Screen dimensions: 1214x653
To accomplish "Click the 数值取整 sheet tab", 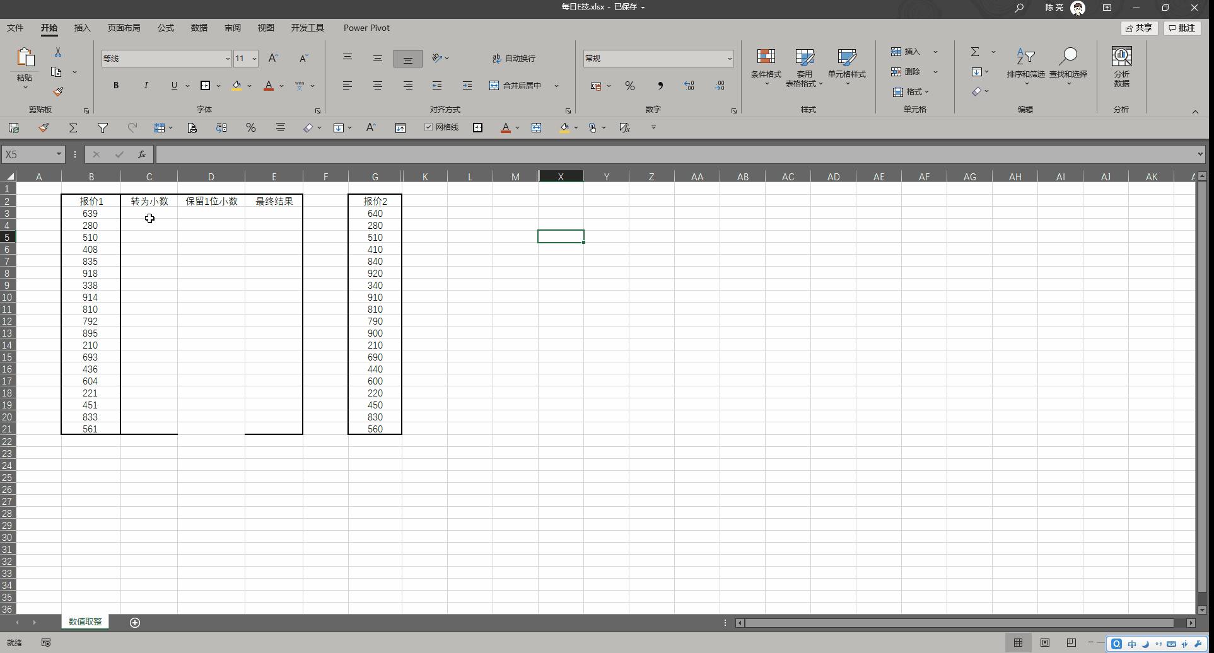I will coord(85,621).
